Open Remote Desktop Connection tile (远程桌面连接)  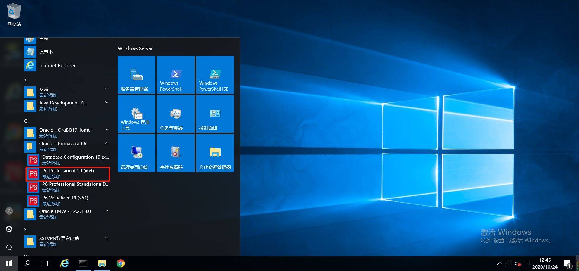[x=136, y=153]
